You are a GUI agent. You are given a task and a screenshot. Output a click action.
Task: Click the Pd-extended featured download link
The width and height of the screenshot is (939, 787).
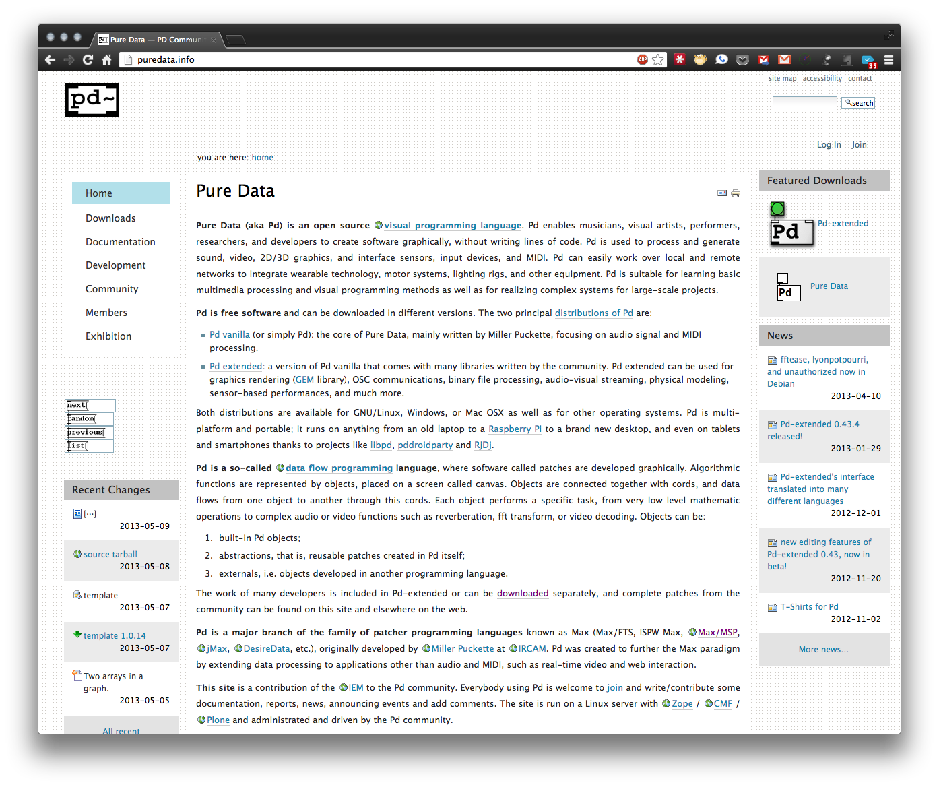pyautogui.click(x=843, y=223)
